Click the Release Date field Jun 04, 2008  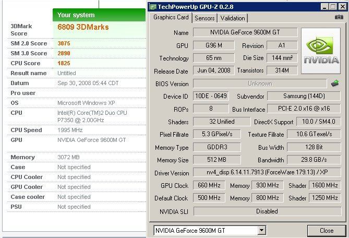(214, 70)
